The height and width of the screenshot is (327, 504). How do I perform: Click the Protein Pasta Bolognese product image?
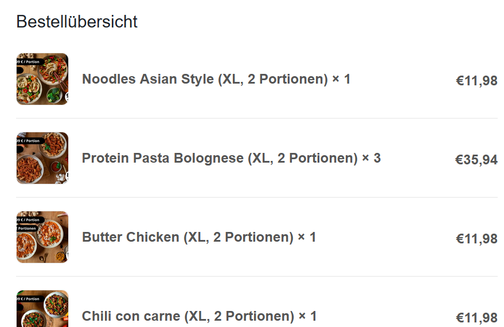pyautogui.click(x=42, y=158)
